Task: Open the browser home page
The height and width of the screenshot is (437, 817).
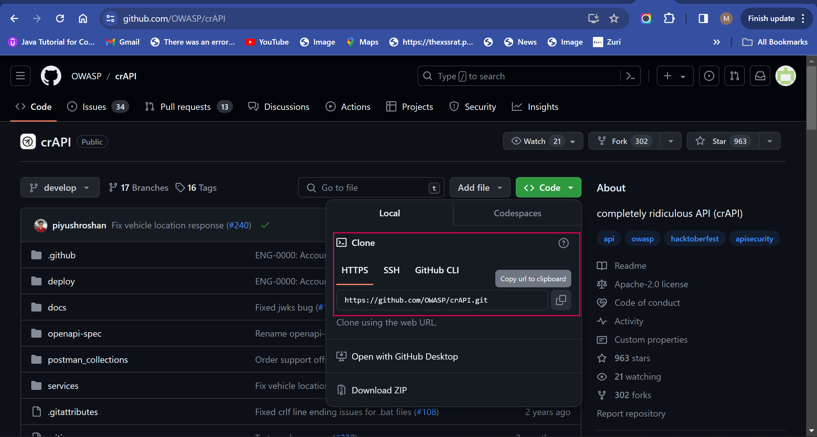Action: [x=83, y=18]
